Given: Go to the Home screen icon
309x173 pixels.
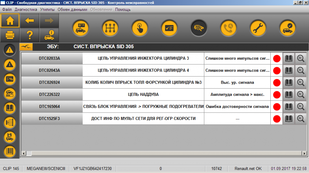Looking at the screenshot, I should coord(10,20).
